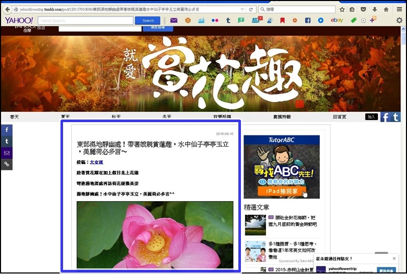Viewport: 407px width, 274px height.
Task: Open the Facebook icon beside 加入 button
Action: [x=385, y=117]
